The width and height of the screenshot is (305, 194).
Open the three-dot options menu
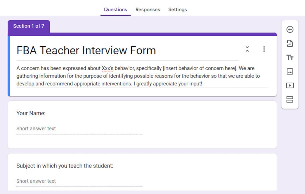264,49
